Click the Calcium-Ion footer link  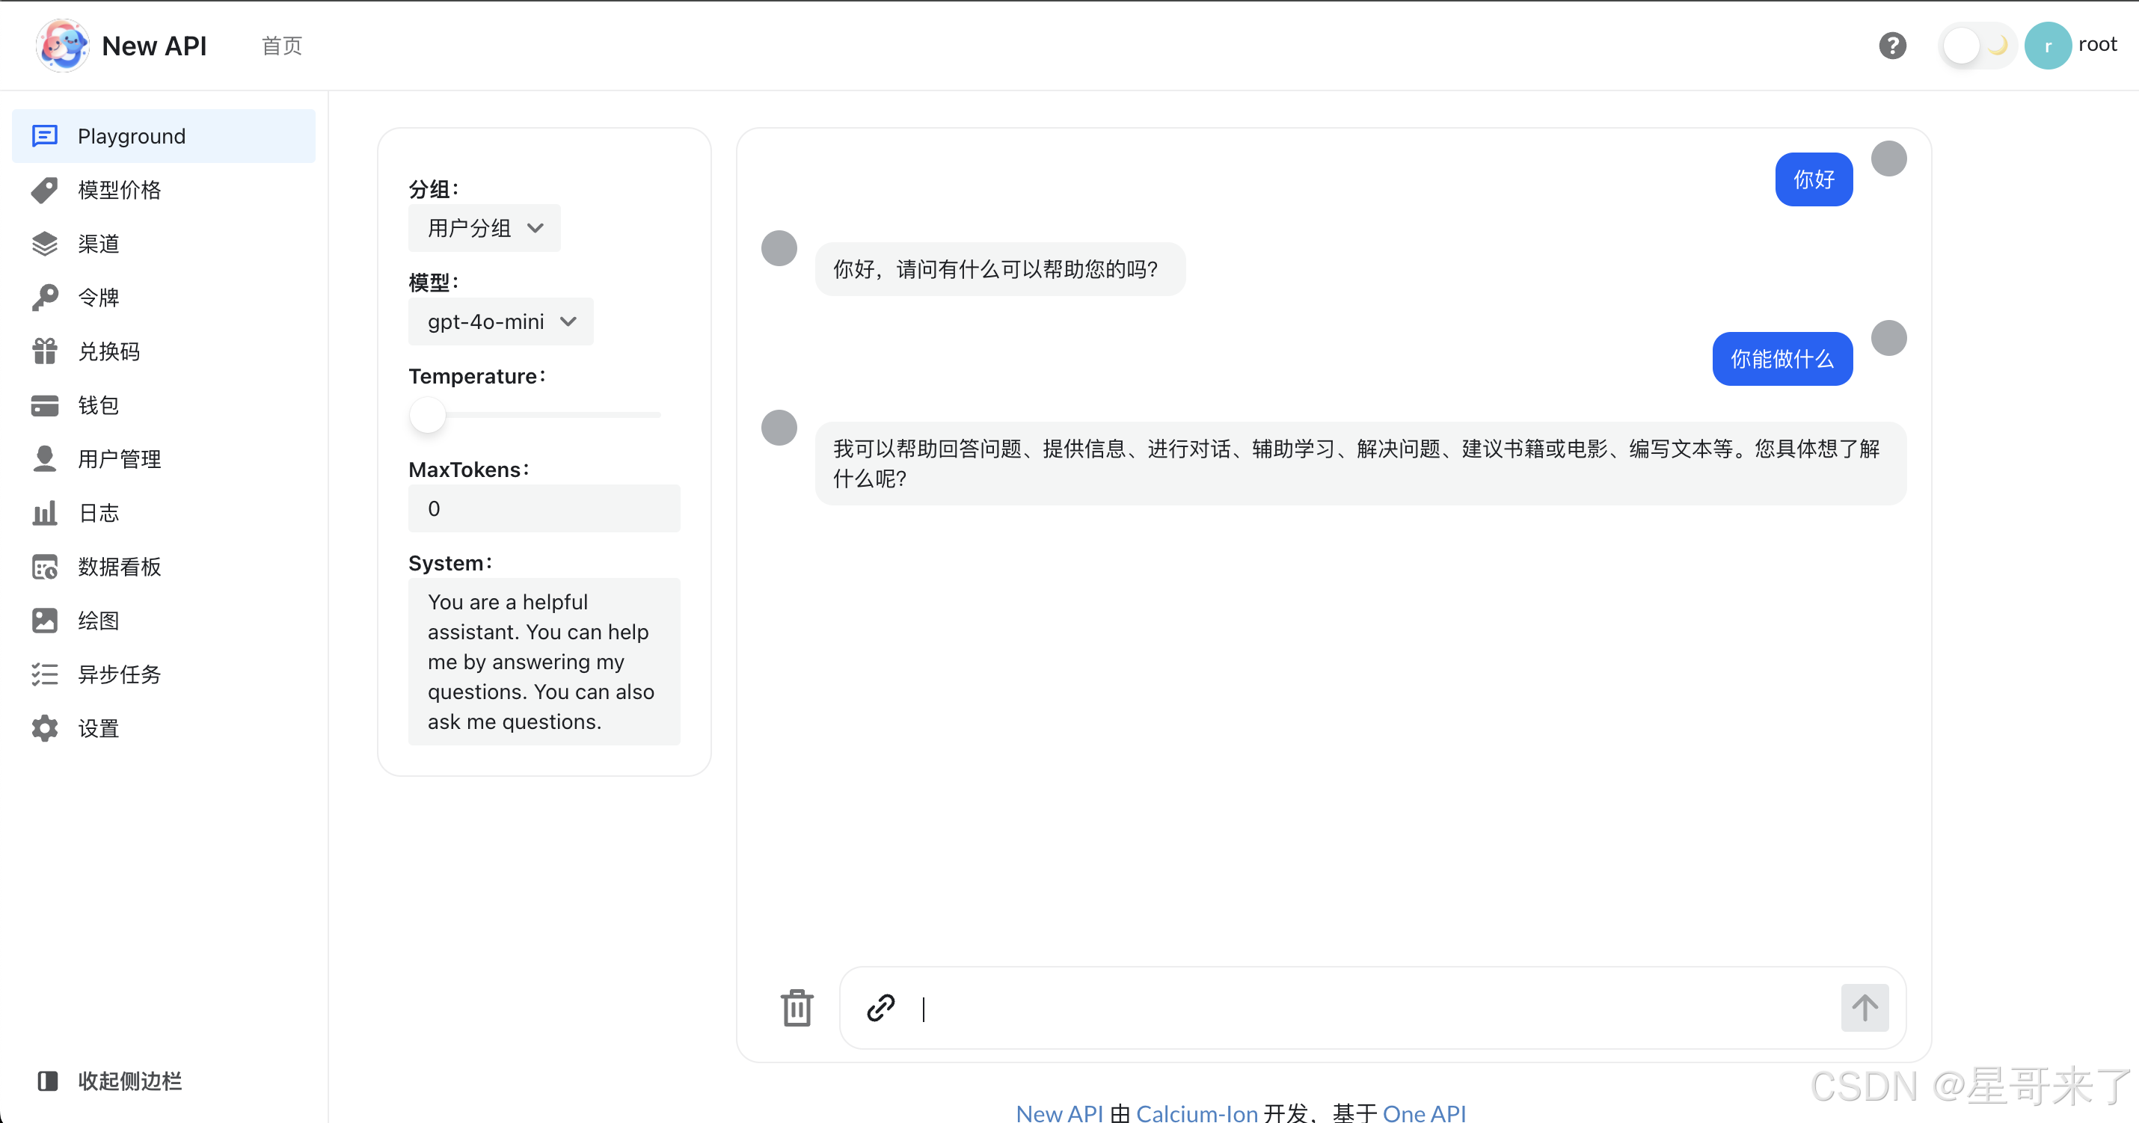(x=1196, y=1113)
